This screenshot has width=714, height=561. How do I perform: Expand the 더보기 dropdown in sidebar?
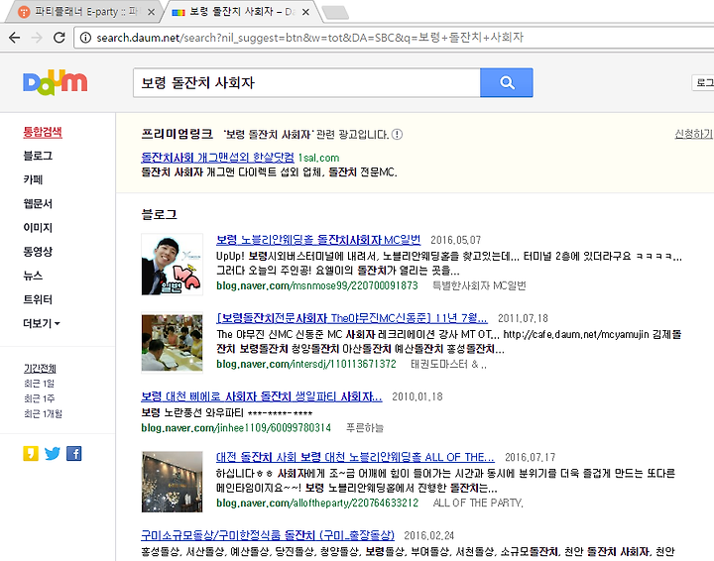tap(42, 323)
